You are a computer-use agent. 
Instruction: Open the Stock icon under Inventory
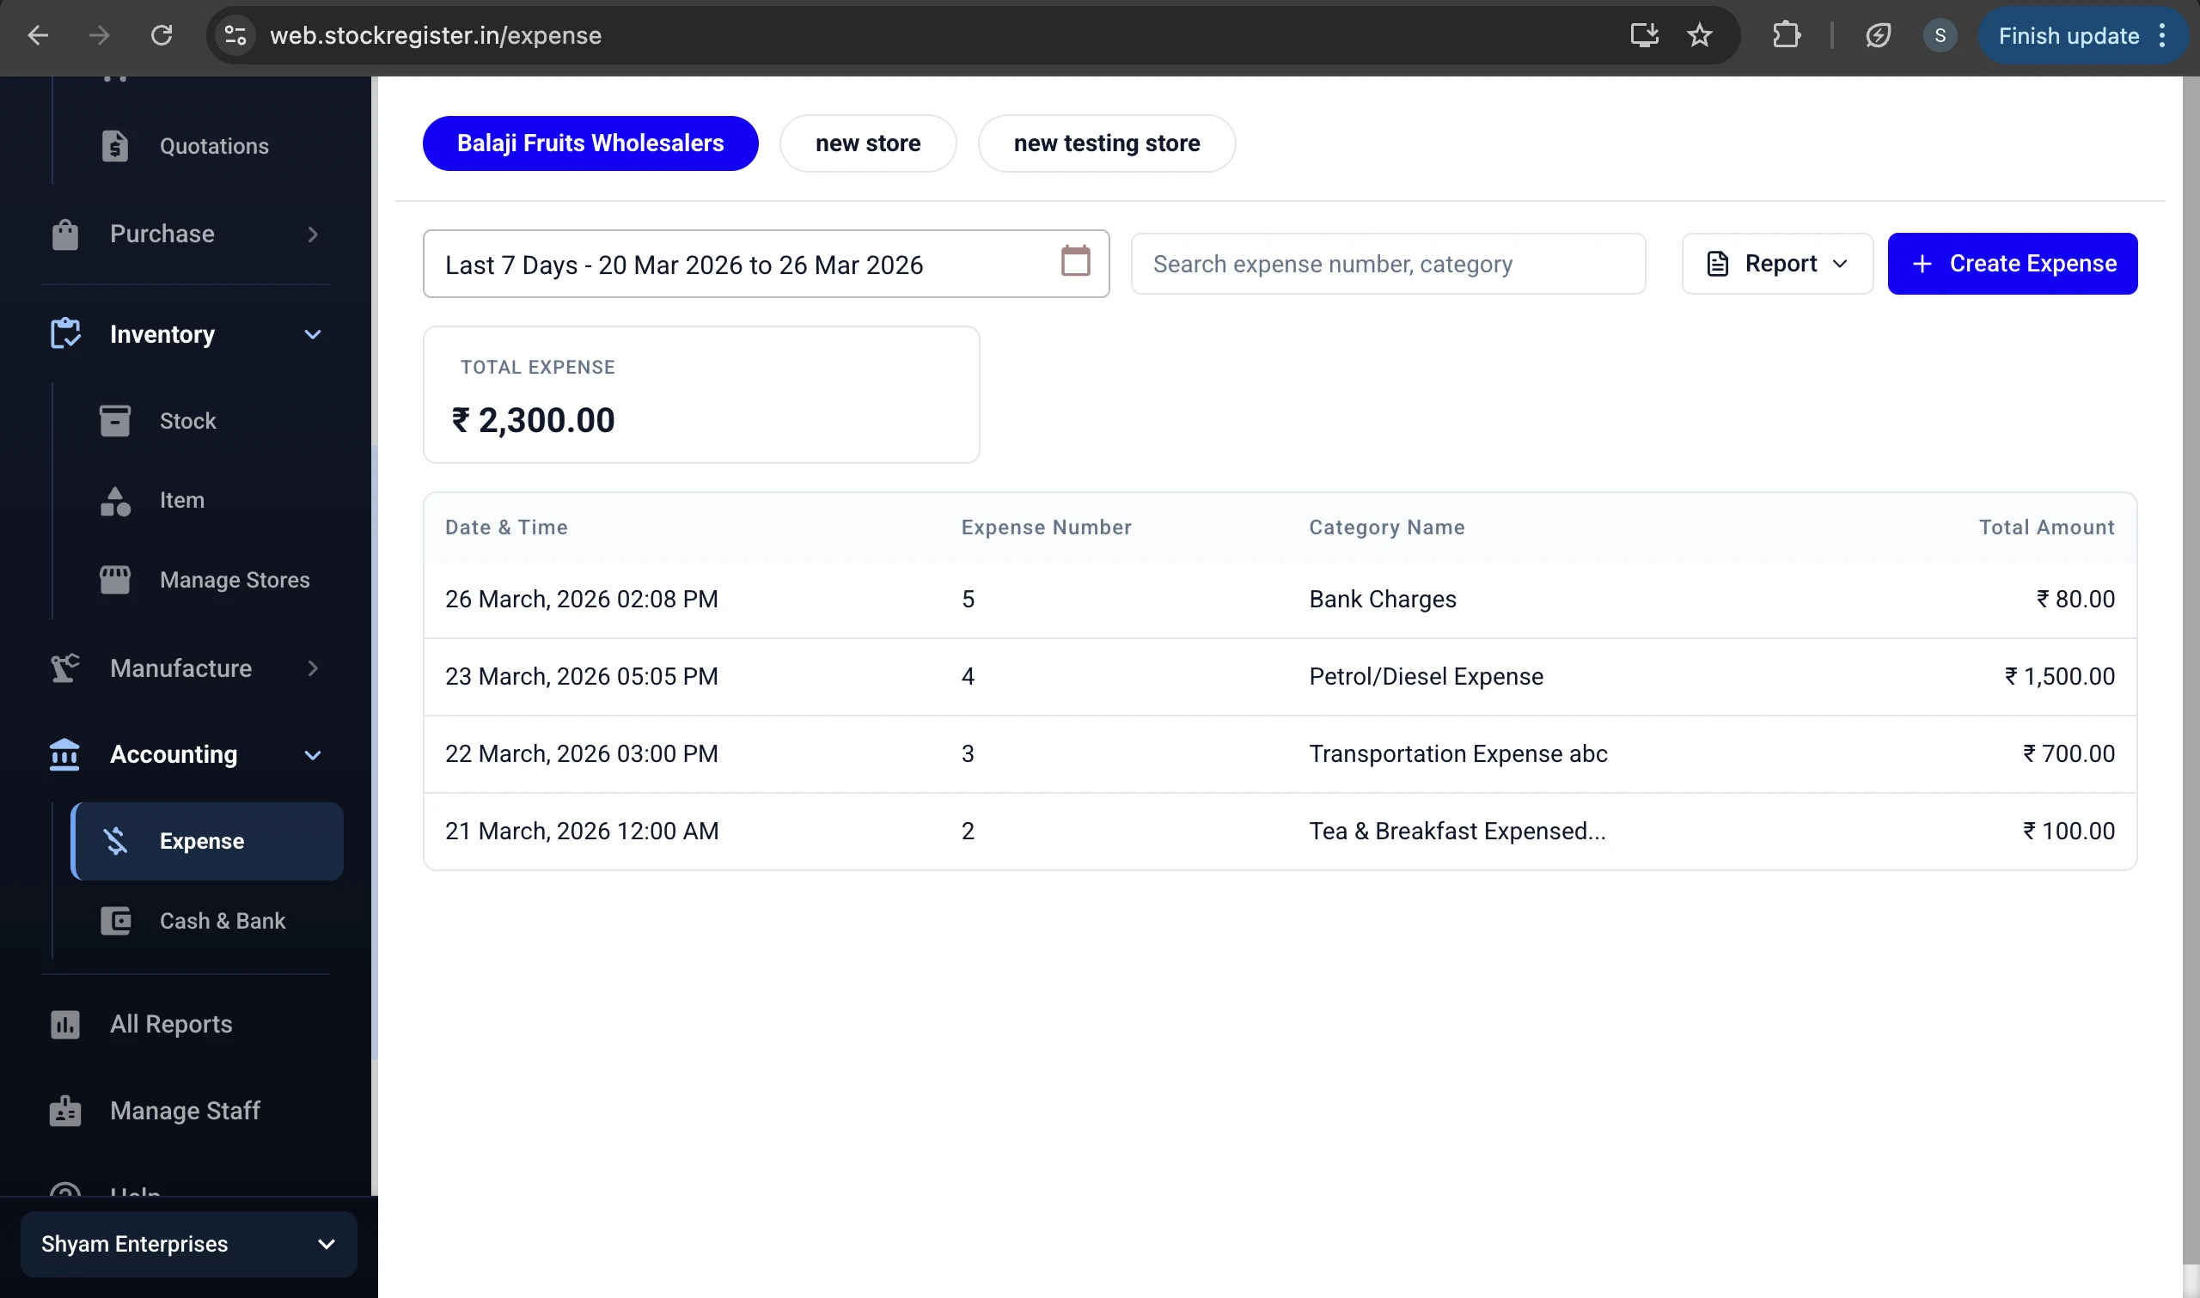click(114, 421)
